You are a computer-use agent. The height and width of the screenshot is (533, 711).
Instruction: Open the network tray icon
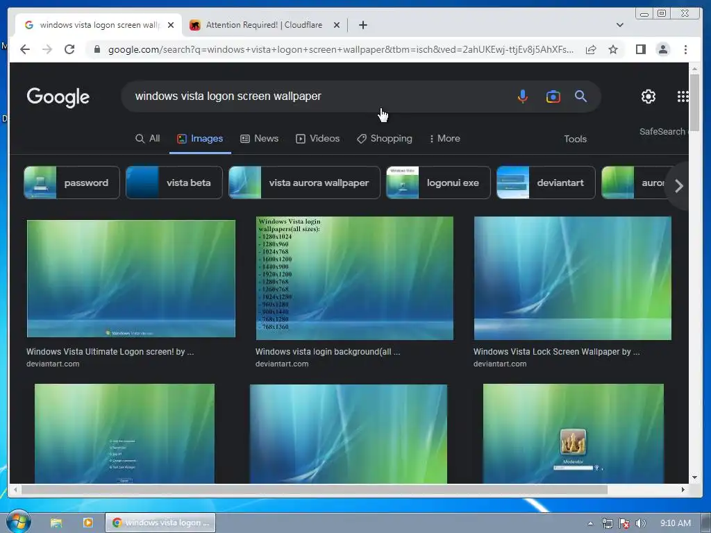[607, 523]
